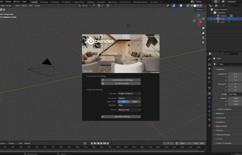This screenshot has width=242, height=155.
Task: Click the Light object icon in outliner
Action: click(217, 22)
